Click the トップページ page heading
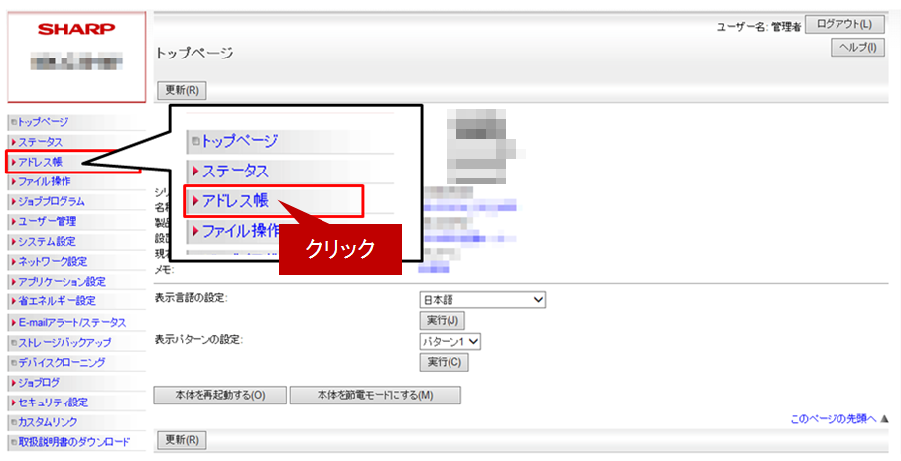901x461 pixels. click(x=194, y=53)
